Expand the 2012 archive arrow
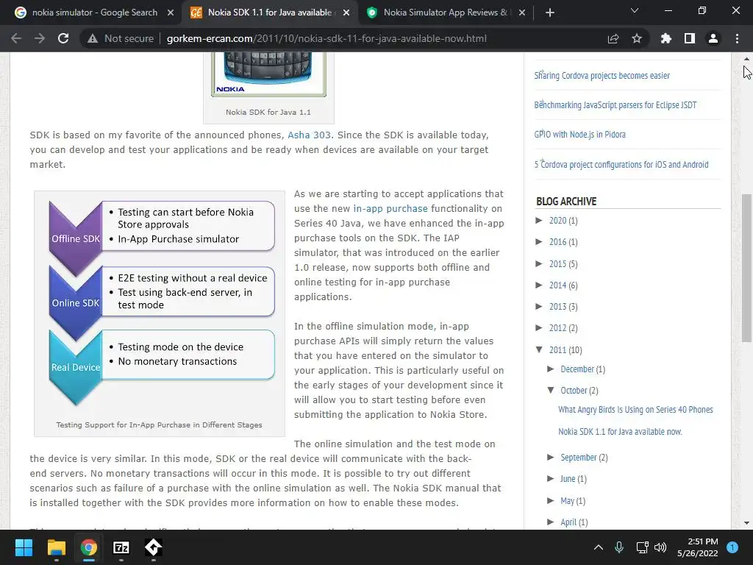 tap(539, 327)
